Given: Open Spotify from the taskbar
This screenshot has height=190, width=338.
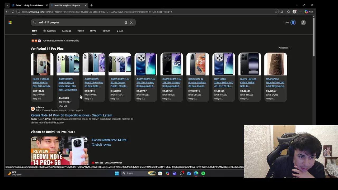Looking at the screenshot, I should 203,173.
